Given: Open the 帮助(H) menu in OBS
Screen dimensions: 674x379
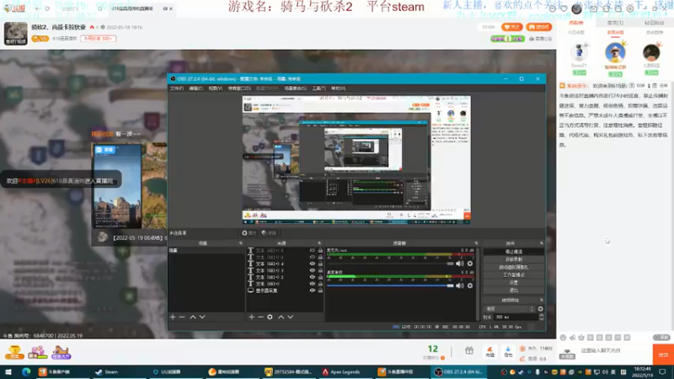Looking at the screenshot, I should 339,88.
